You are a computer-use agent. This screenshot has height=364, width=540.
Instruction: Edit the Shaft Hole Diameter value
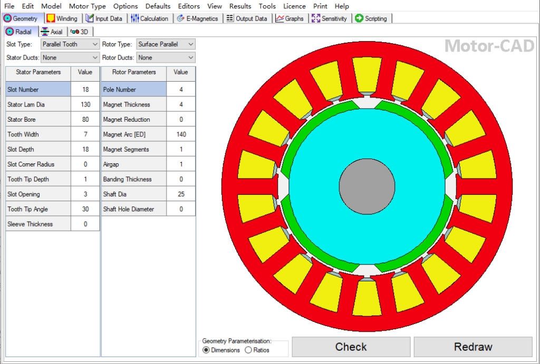click(181, 209)
